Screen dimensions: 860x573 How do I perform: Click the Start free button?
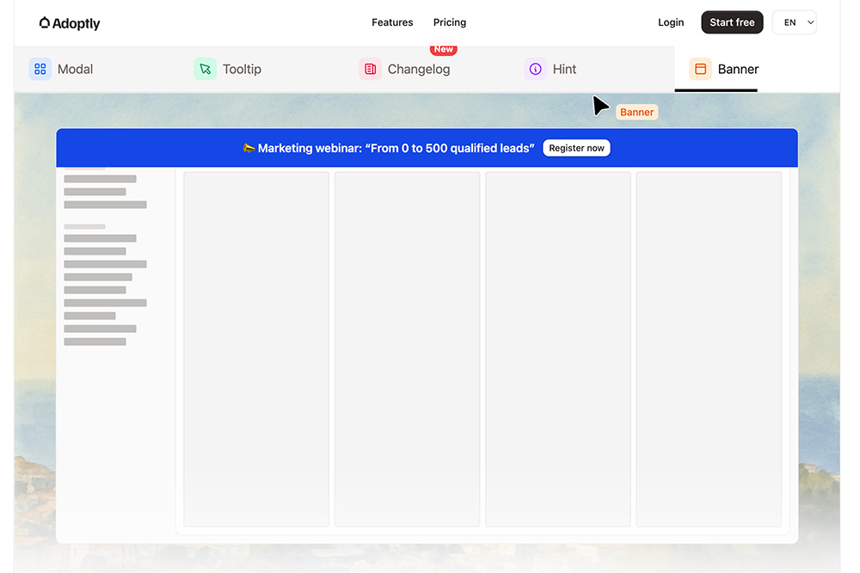click(732, 22)
